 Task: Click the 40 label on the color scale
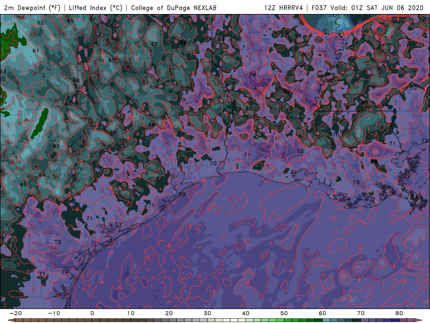[246, 313]
